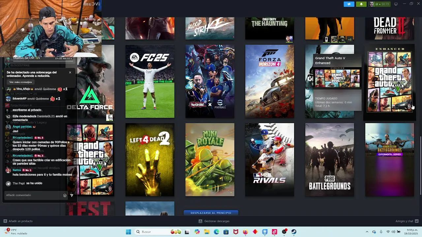Open Call of Duty The Haunting cover
Screen dimensions: 422x237
[x=270, y=28]
